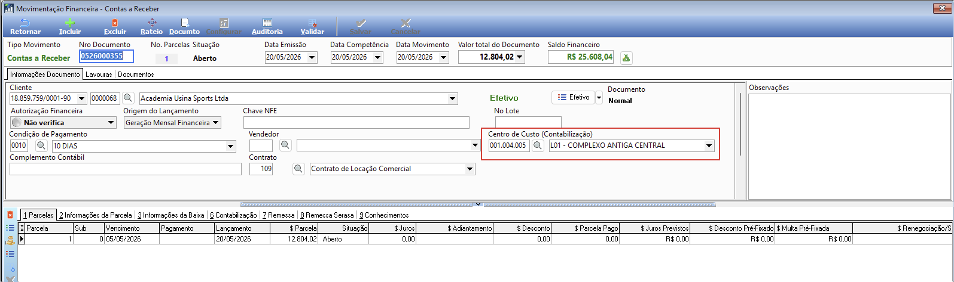Click the Salvar toolbar button

360,26
